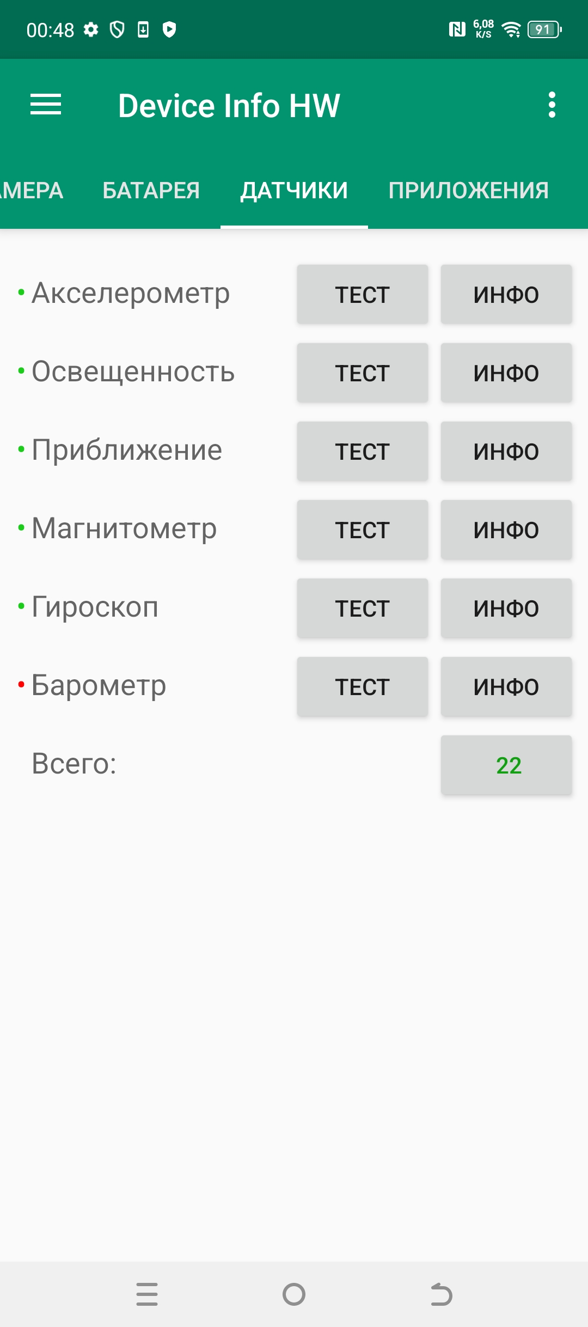Tap the Android home circle icon
The width and height of the screenshot is (588, 1327).
pos(294,1294)
